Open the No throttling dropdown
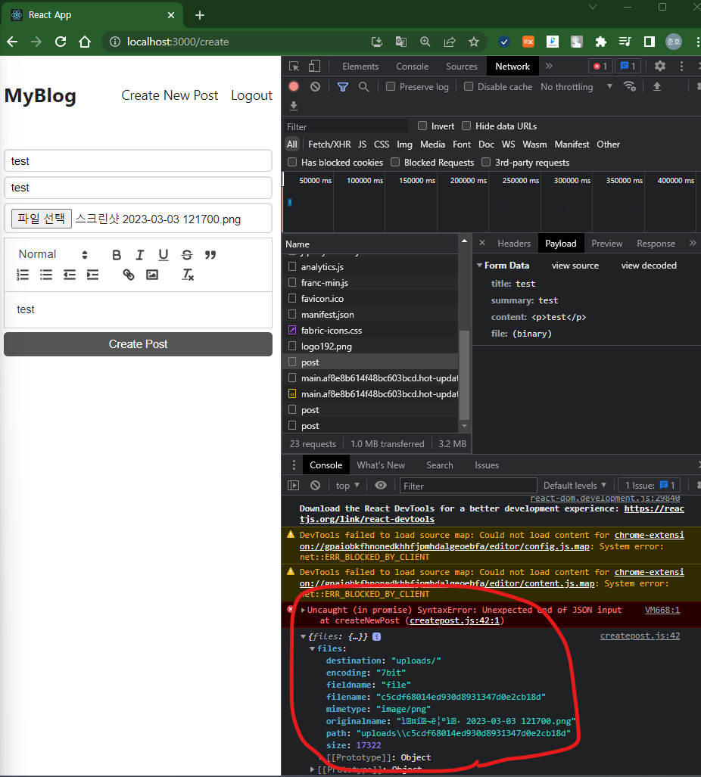This screenshot has width=701, height=777. click(577, 87)
